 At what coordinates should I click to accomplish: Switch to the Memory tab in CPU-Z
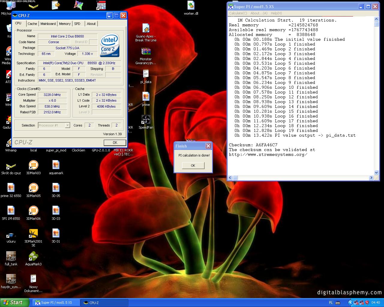(65, 24)
